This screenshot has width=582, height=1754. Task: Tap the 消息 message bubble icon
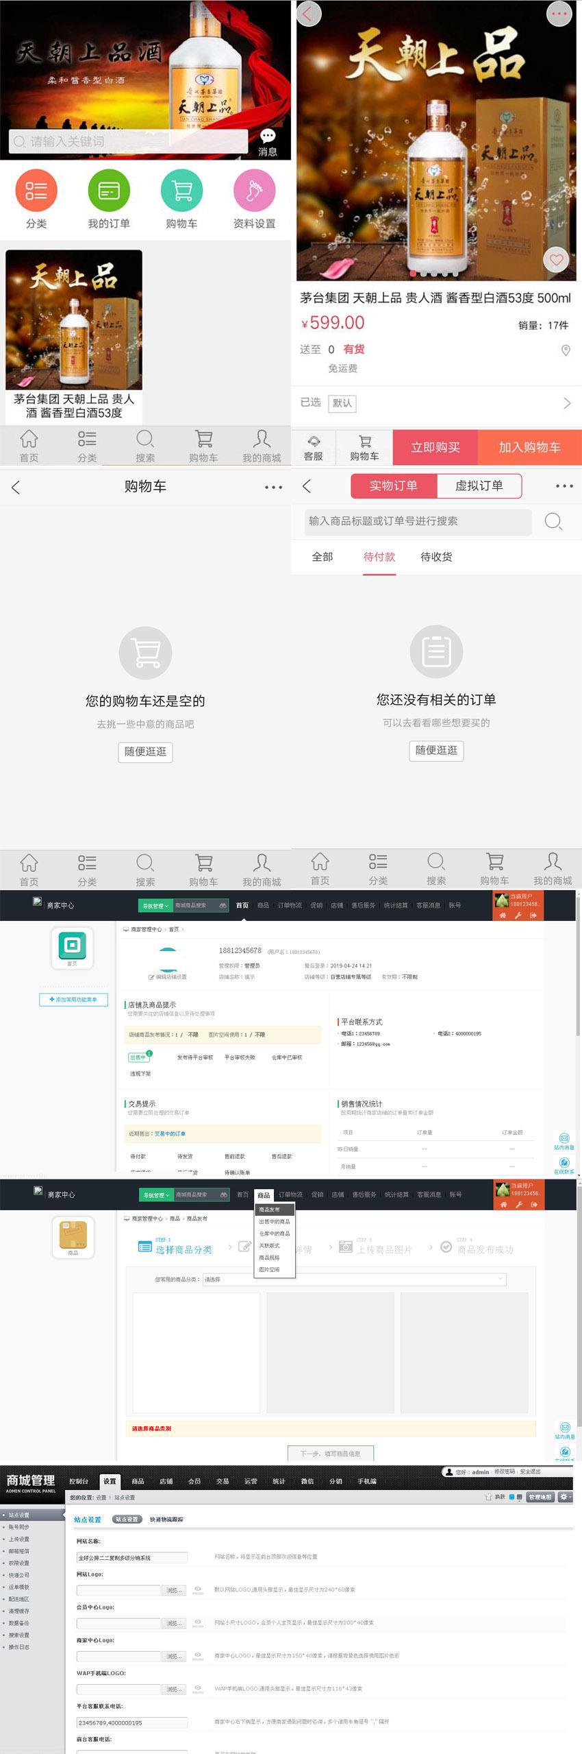[268, 137]
